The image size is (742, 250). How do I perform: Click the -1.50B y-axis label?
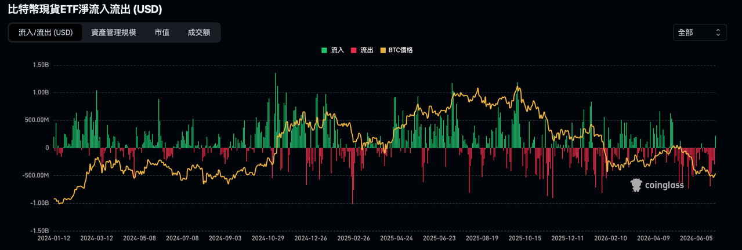(39, 231)
